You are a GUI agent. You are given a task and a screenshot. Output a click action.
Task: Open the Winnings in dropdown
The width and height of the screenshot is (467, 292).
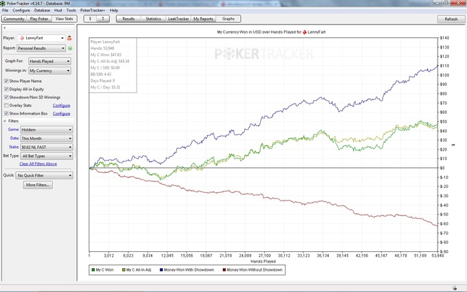49,71
